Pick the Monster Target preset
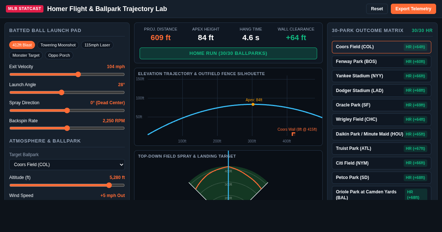The height and width of the screenshot is (232, 442). [x=26, y=55]
